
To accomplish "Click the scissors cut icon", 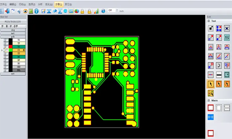I will coord(19,11).
